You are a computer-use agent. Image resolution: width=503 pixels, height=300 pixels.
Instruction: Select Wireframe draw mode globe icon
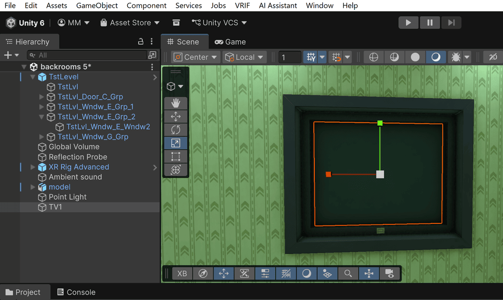click(373, 57)
